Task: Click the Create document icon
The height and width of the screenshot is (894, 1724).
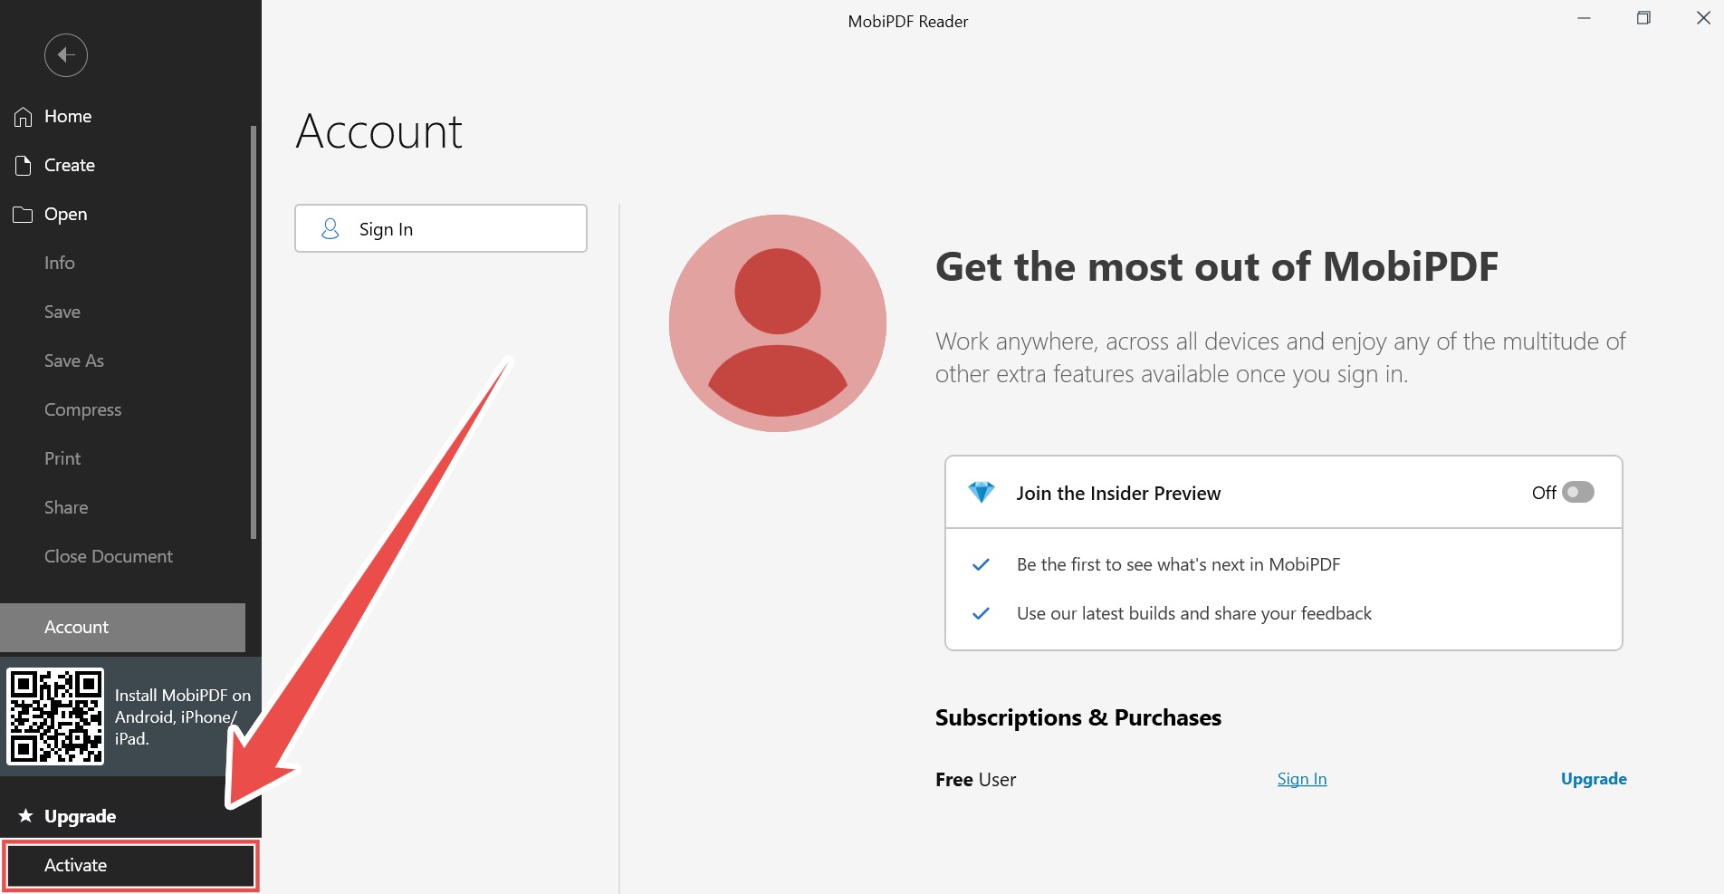Action: click(24, 166)
